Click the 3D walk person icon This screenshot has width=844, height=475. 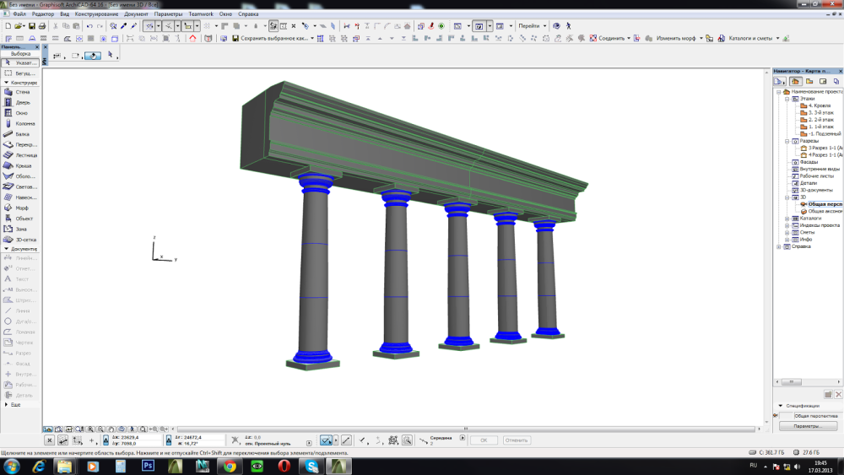(568, 26)
